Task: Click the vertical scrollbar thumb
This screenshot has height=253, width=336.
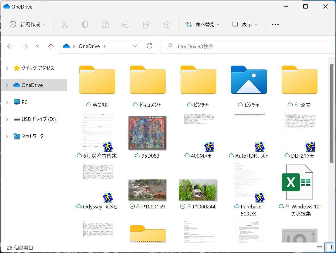Action: pyautogui.click(x=332, y=114)
